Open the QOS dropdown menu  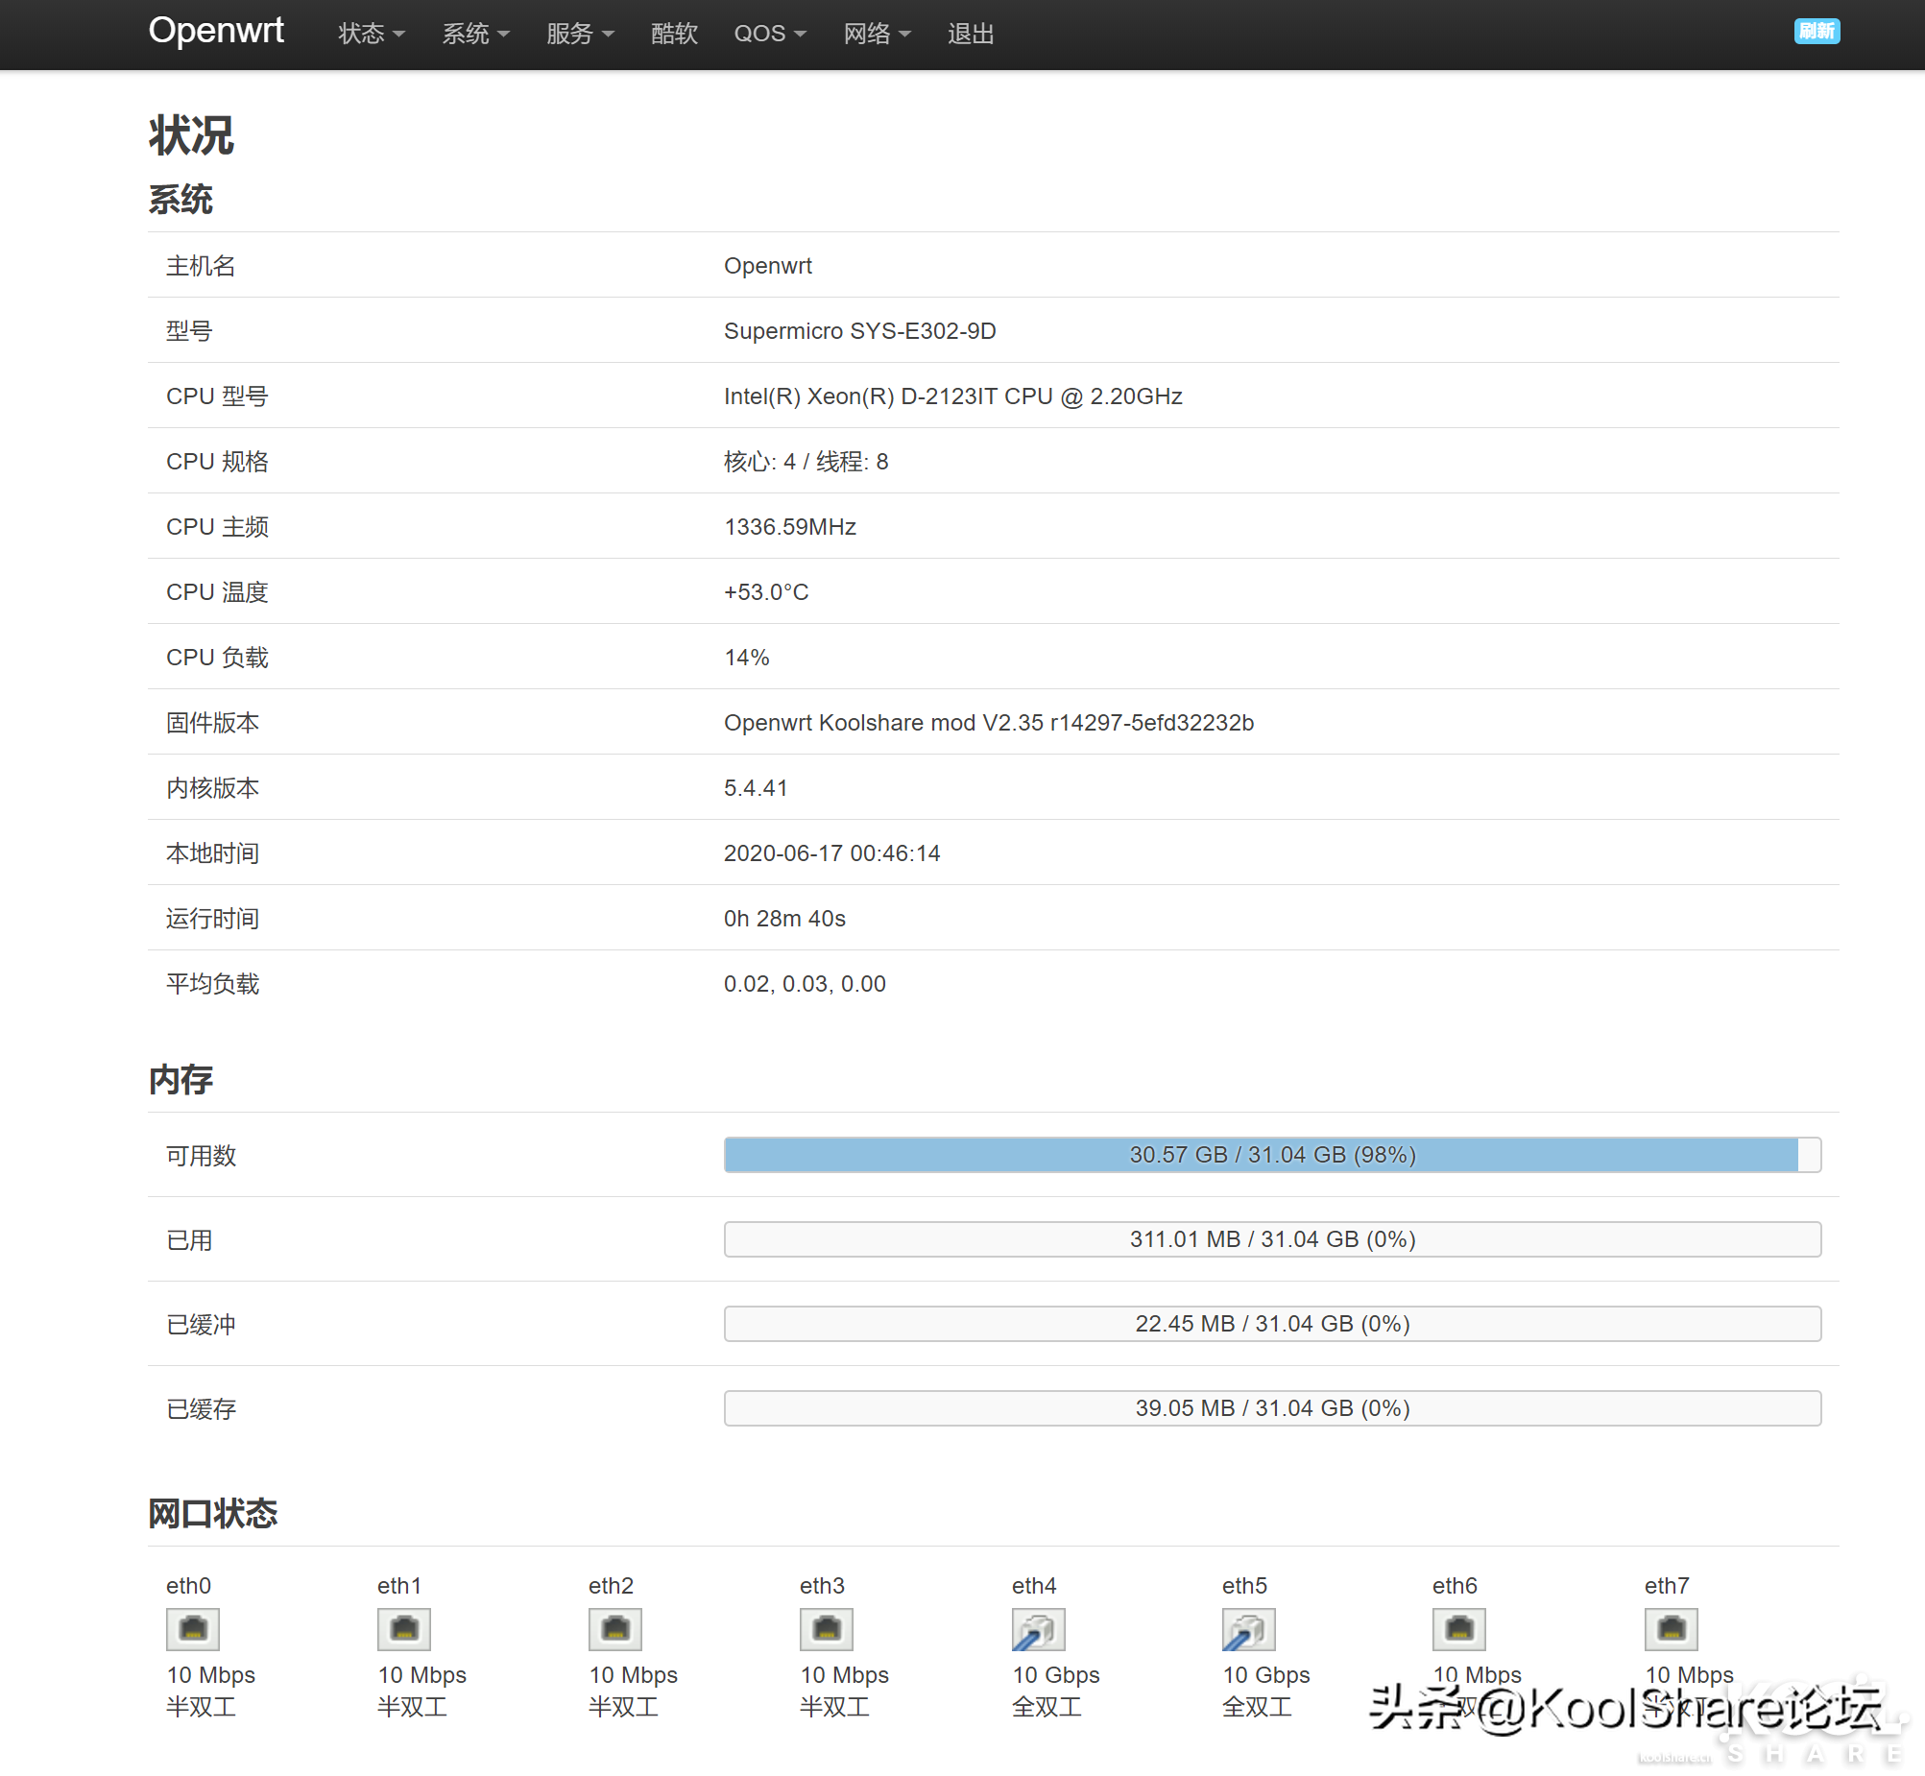(769, 34)
